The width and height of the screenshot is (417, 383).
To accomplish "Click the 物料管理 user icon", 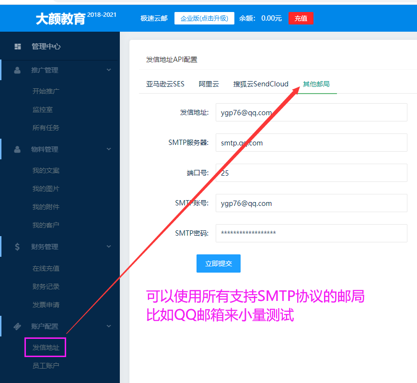I will tap(17, 149).
